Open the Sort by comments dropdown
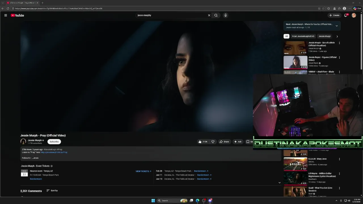 (52, 191)
